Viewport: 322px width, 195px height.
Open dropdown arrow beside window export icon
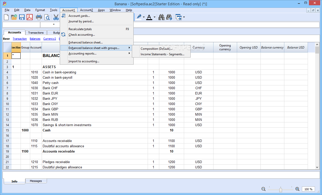(x=184, y=17)
